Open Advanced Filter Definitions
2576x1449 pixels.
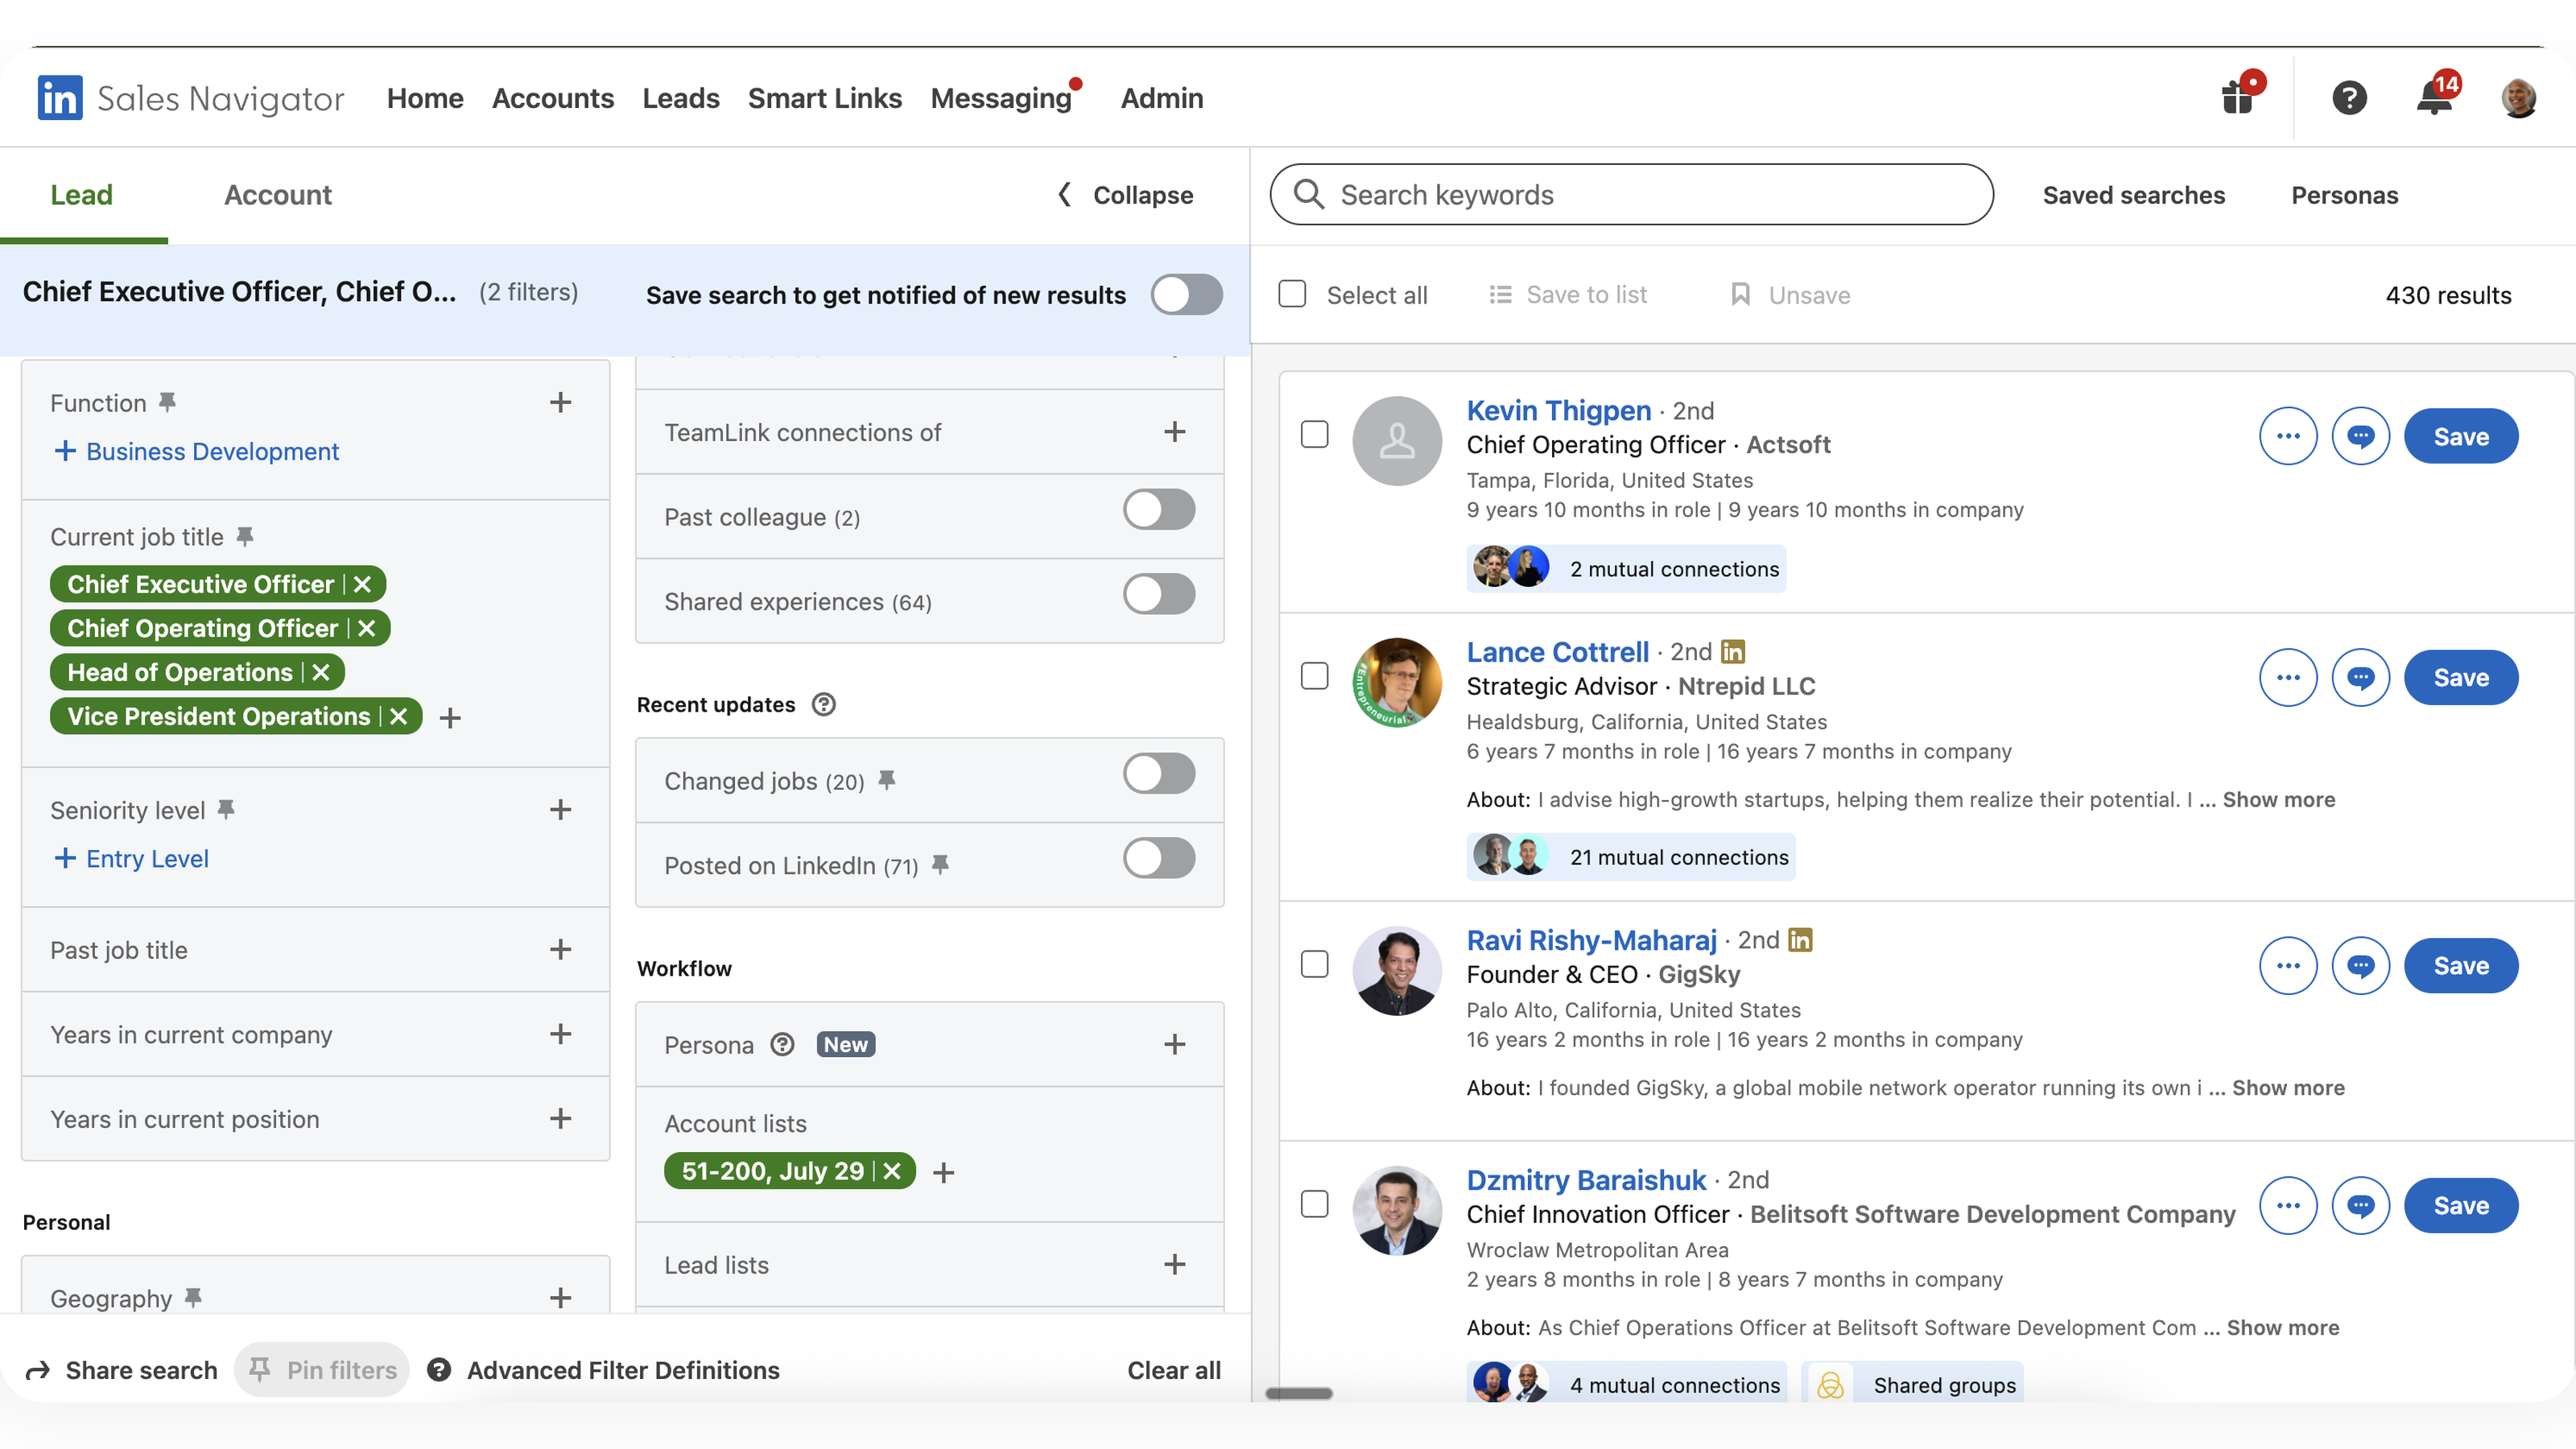click(603, 1370)
